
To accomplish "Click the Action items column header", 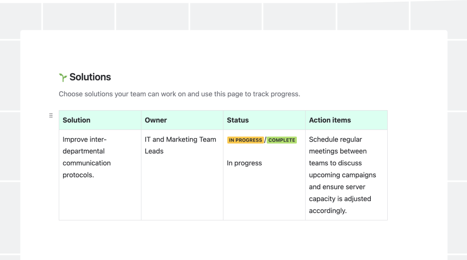I will (x=347, y=120).
